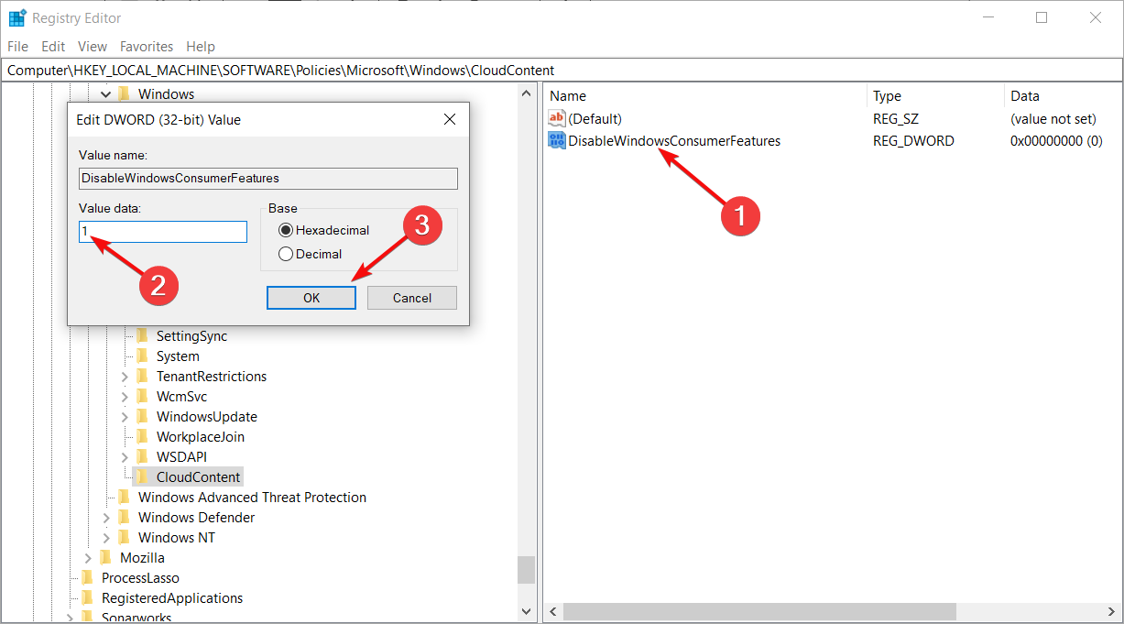Click the WorkplaceJoin folder icon
1124x624 pixels.
pyautogui.click(x=142, y=436)
